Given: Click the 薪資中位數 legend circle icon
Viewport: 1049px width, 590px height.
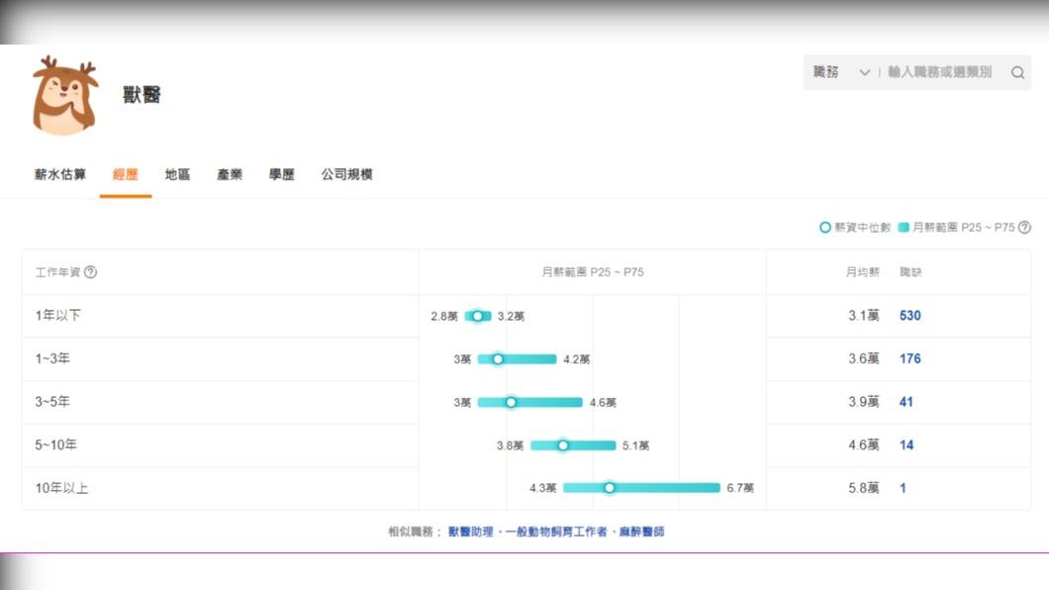Looking at the screenshot, I should (824, 228).
